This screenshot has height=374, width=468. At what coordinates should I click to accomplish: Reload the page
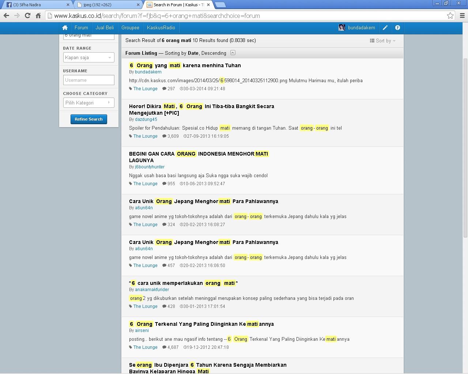[27, 16]
